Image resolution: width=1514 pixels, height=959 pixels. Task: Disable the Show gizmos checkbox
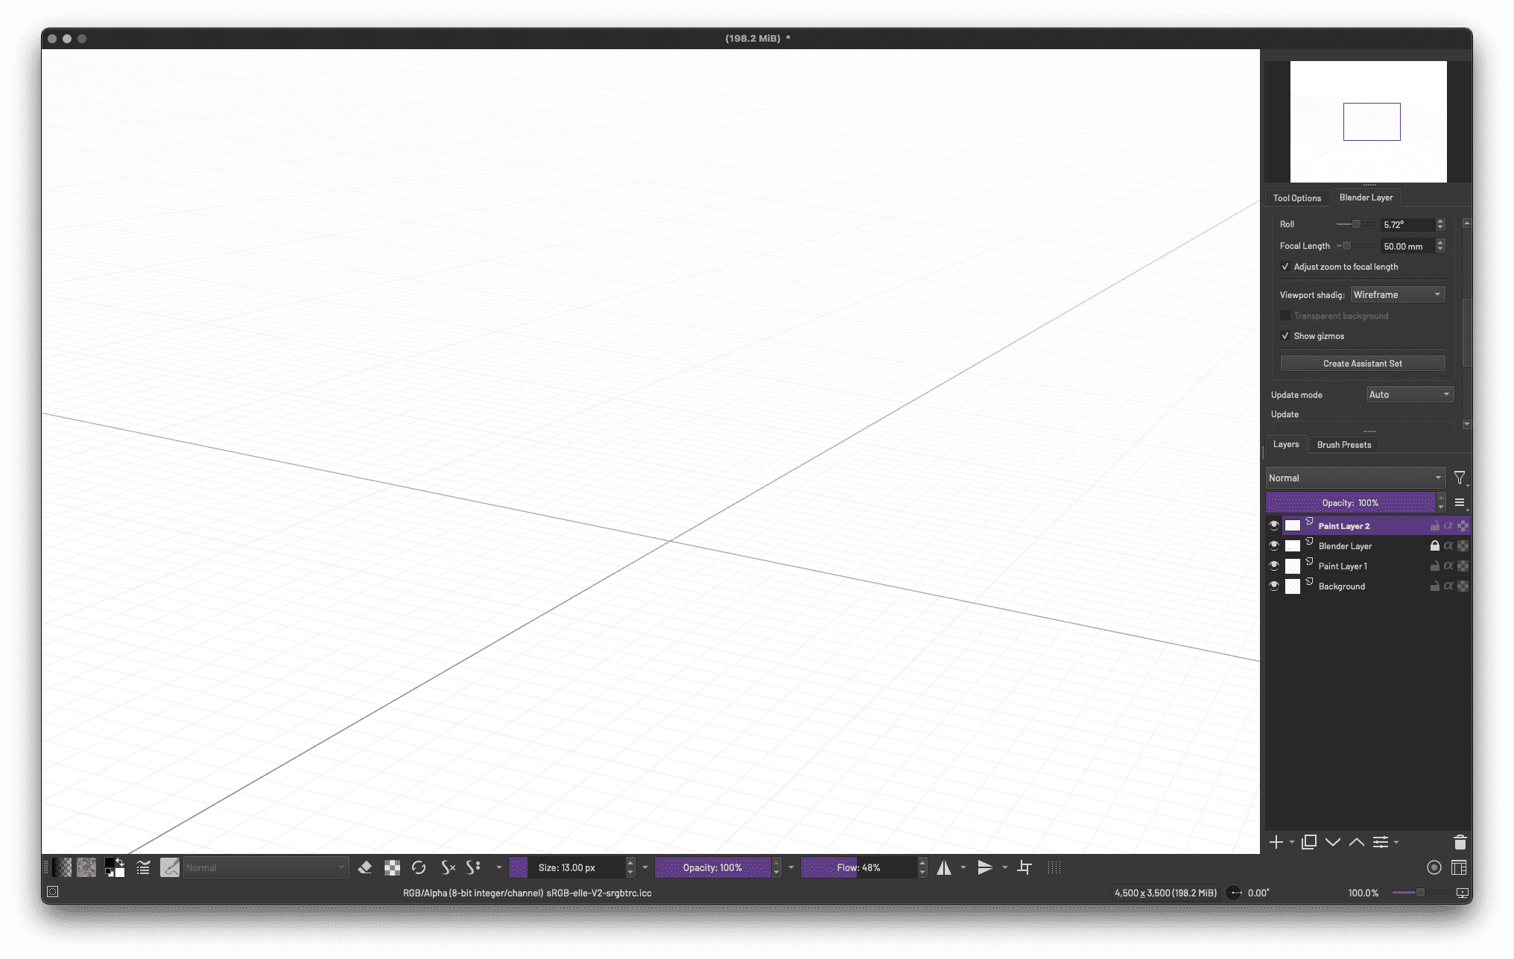(1285, 336)
